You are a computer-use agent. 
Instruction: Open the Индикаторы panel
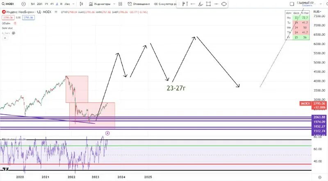[x=100, y=4]
